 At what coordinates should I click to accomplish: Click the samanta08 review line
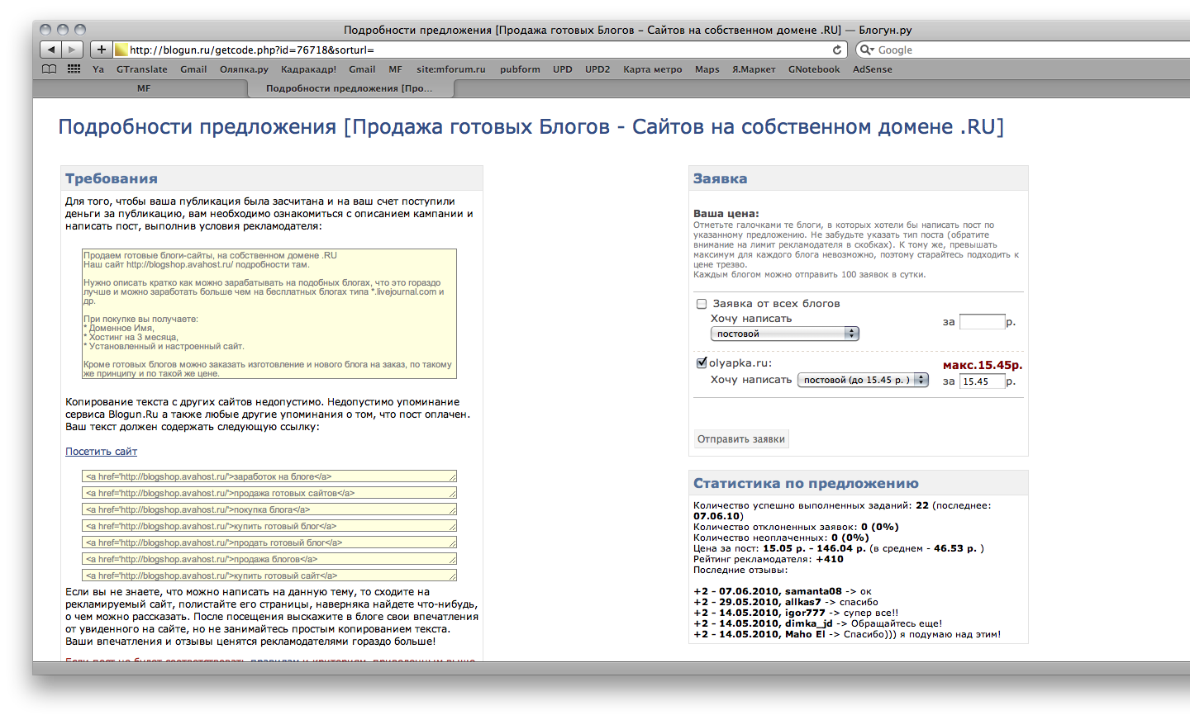(783, 591)
